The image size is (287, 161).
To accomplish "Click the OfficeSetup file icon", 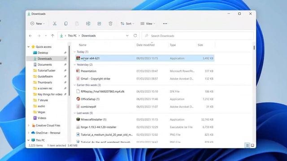I will click(x=78, y=99).
